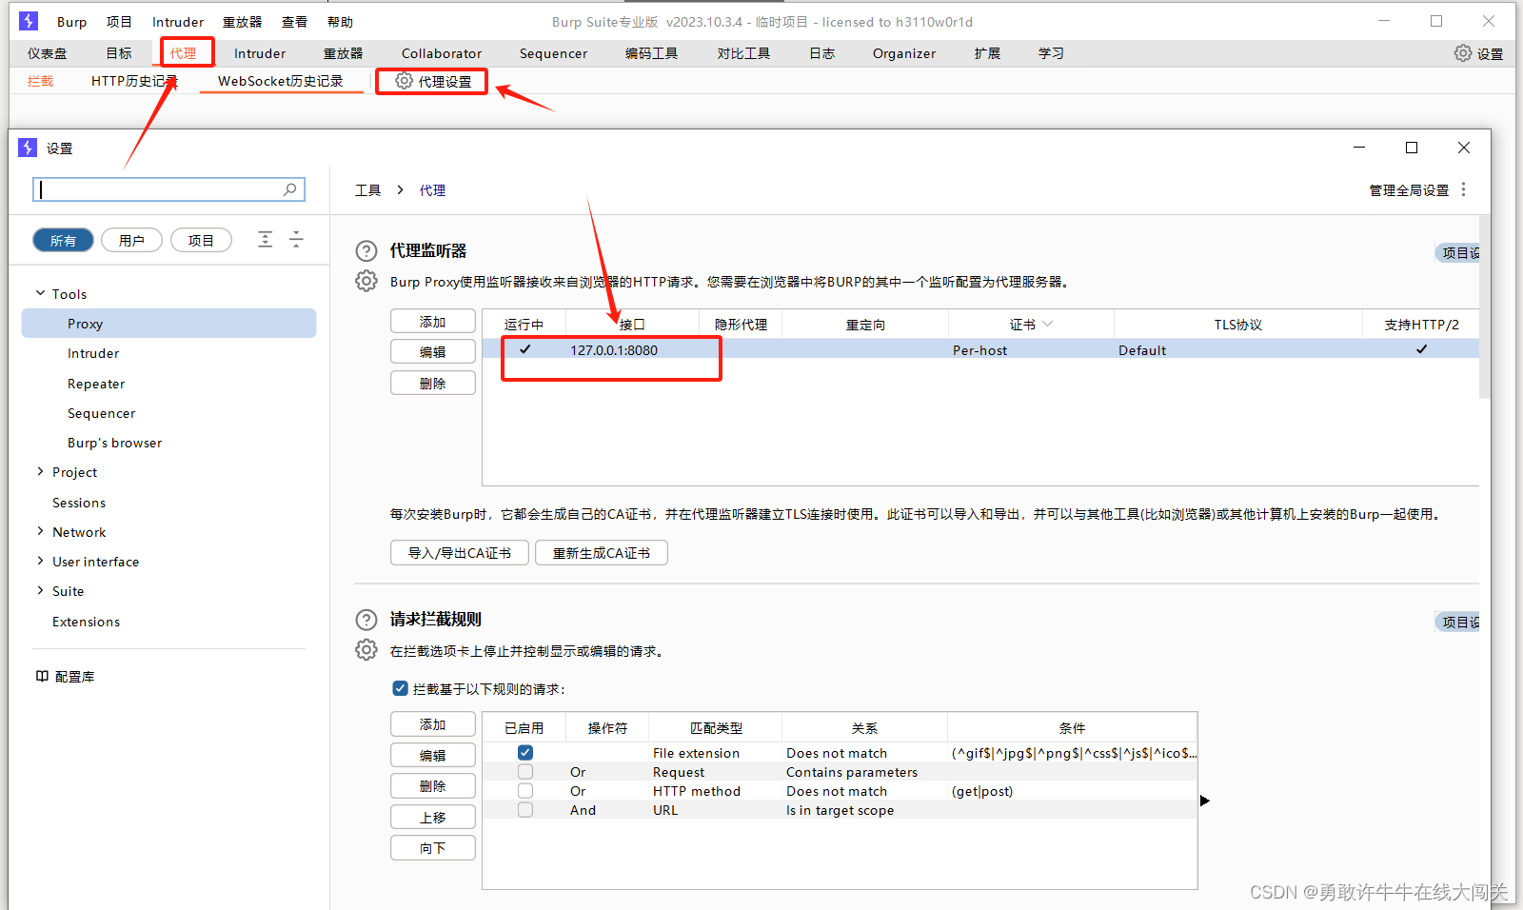
Task: Expand the User interface tree node
Action: point(40,561)
